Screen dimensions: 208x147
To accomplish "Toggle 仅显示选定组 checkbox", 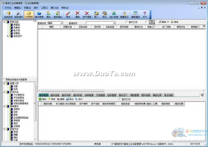I will (146, 22).
